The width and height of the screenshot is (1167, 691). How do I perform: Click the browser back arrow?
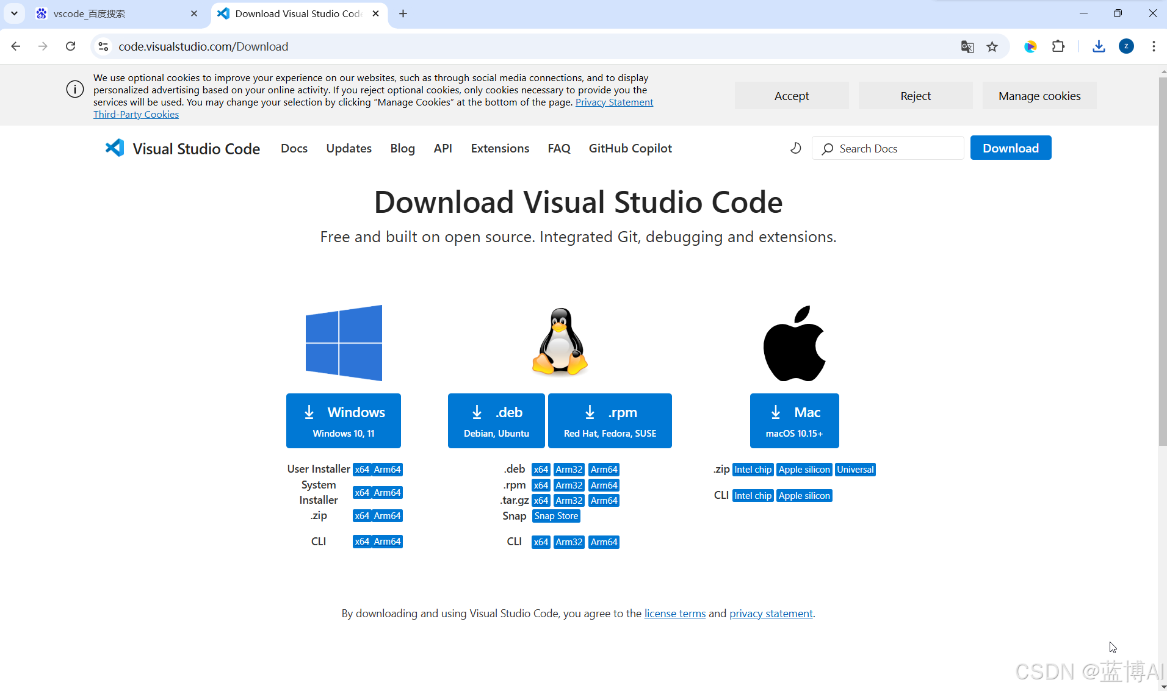click(x=16, y=46)
